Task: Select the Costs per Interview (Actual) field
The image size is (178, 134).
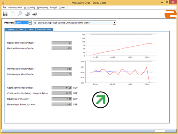Action: click(62, 88)
